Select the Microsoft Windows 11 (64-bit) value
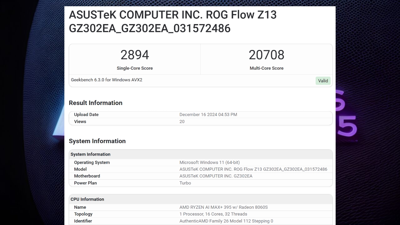400x225 pixels. pos(210,162)
